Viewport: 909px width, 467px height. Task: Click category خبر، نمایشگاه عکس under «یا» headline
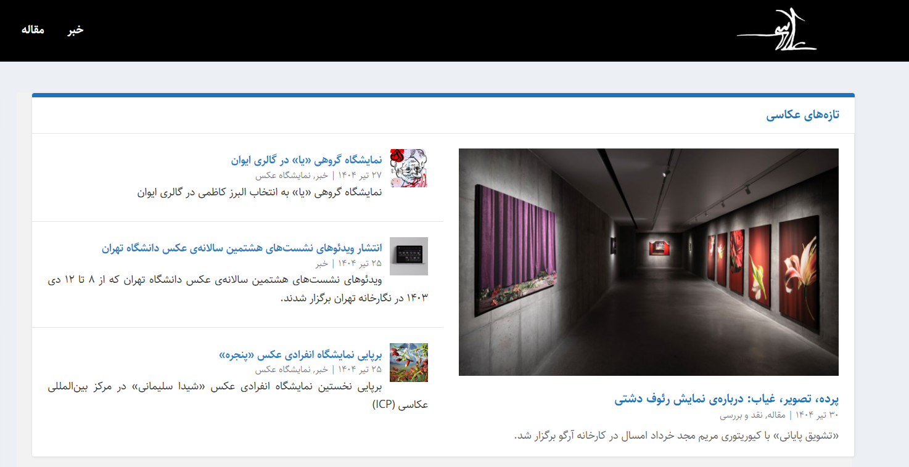click(x=292, y=175)
